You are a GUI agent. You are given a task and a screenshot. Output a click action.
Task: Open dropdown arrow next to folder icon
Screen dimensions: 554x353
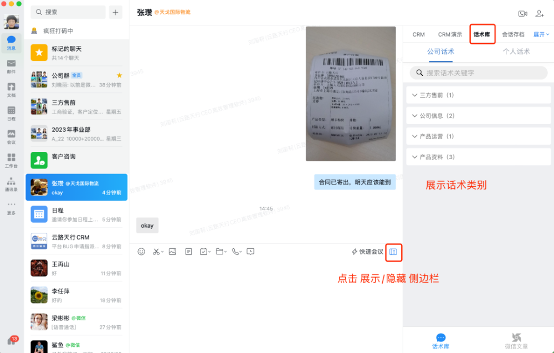225,252
